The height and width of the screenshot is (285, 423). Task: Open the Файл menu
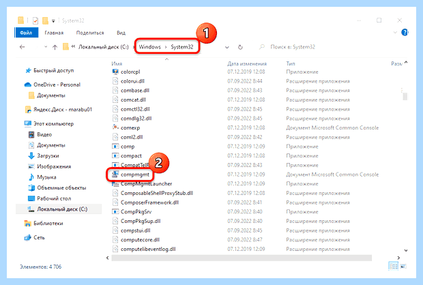click(x=26, y=33)
